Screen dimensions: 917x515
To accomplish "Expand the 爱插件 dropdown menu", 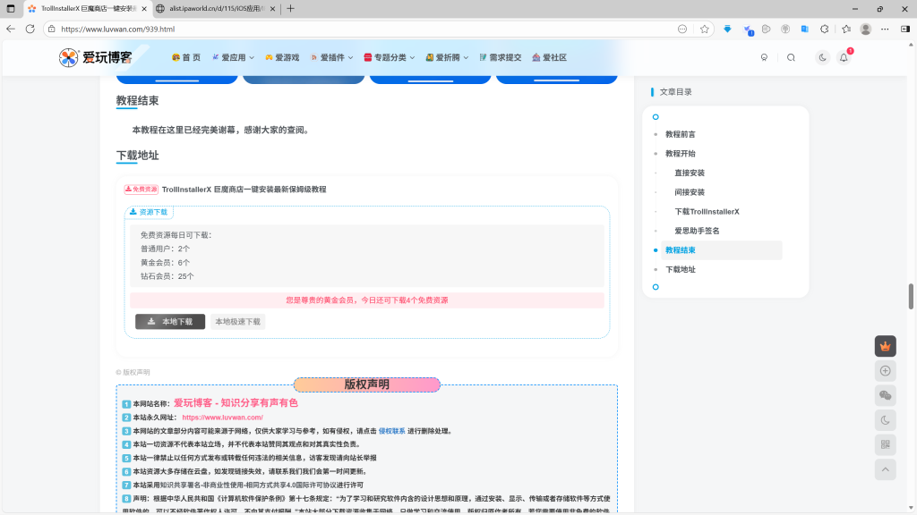I will pos(331,57).
